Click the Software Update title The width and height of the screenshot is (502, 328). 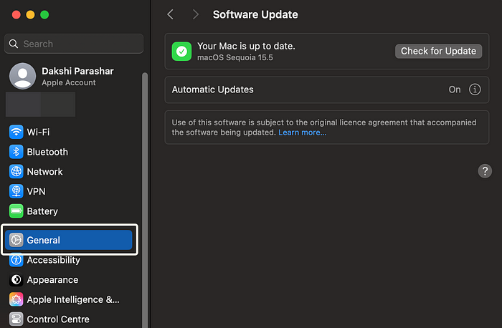pos(255,14)
